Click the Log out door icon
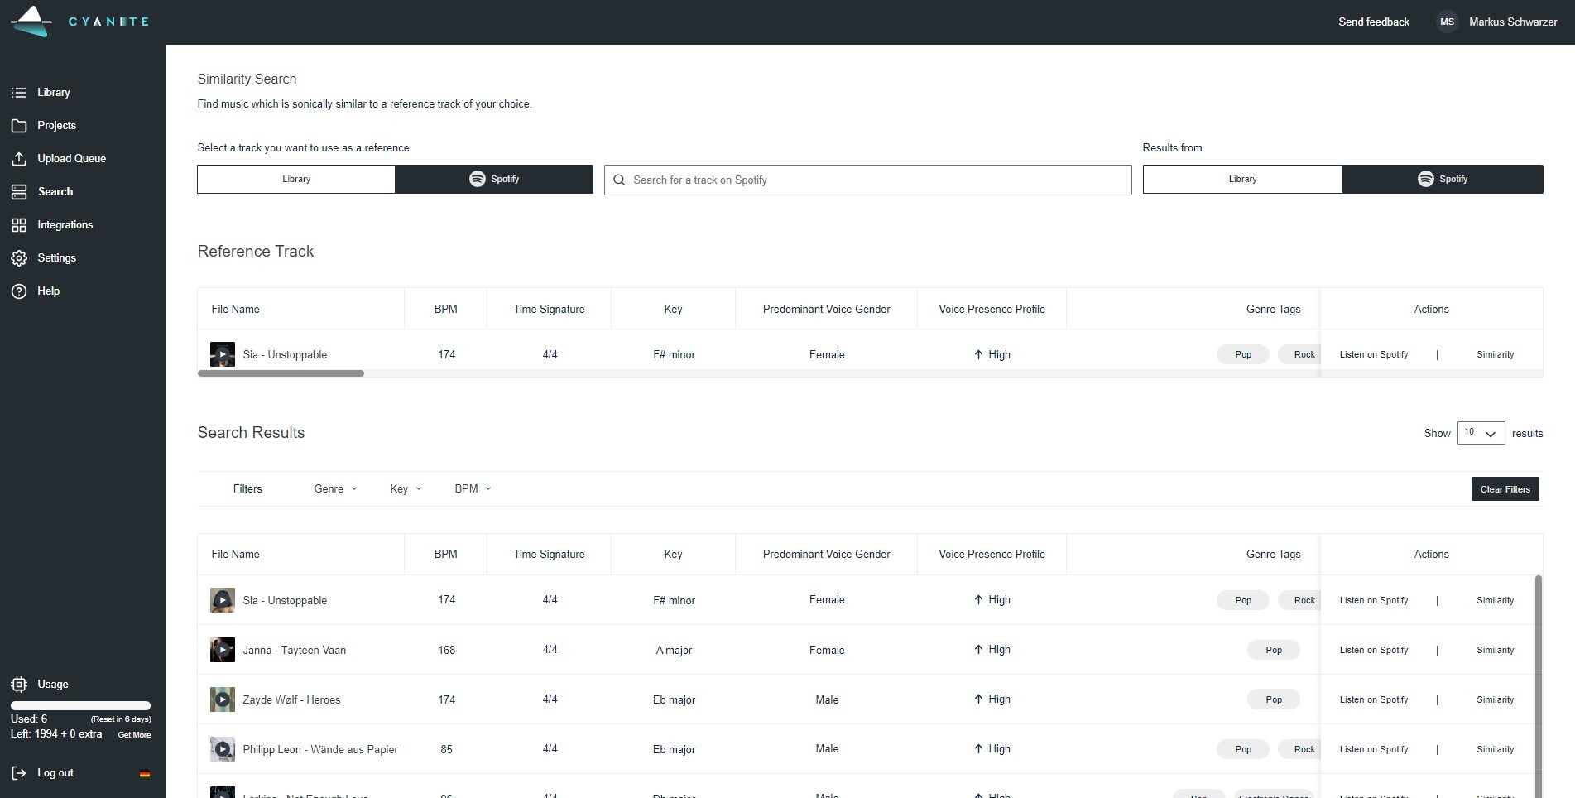The image size is (1575, 798). [x=19, y=773]
